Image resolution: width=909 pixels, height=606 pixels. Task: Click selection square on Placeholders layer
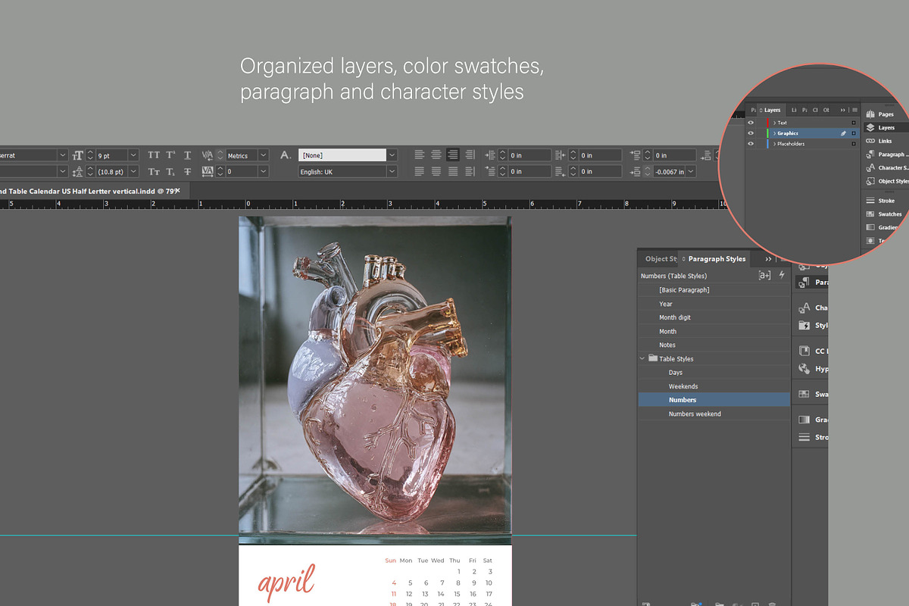point(854,144)
